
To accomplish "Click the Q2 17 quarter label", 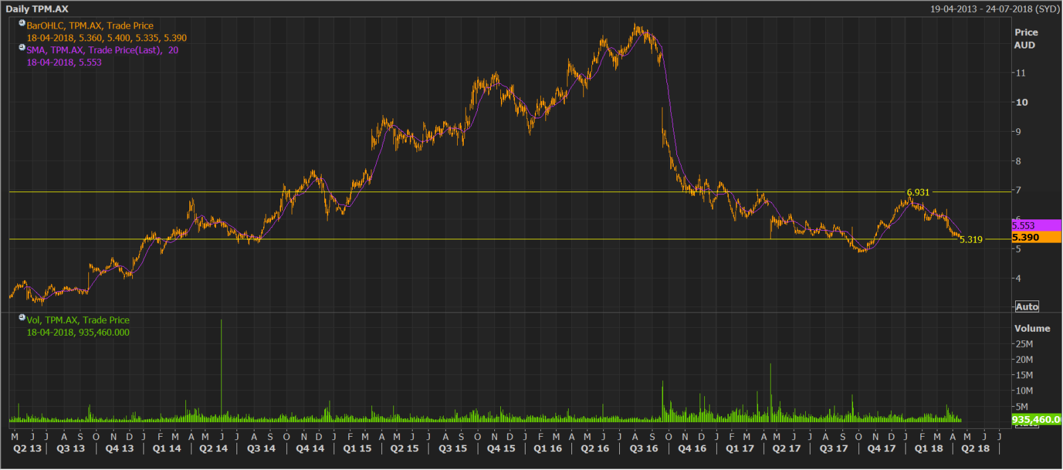I will (x=787, y=449).
